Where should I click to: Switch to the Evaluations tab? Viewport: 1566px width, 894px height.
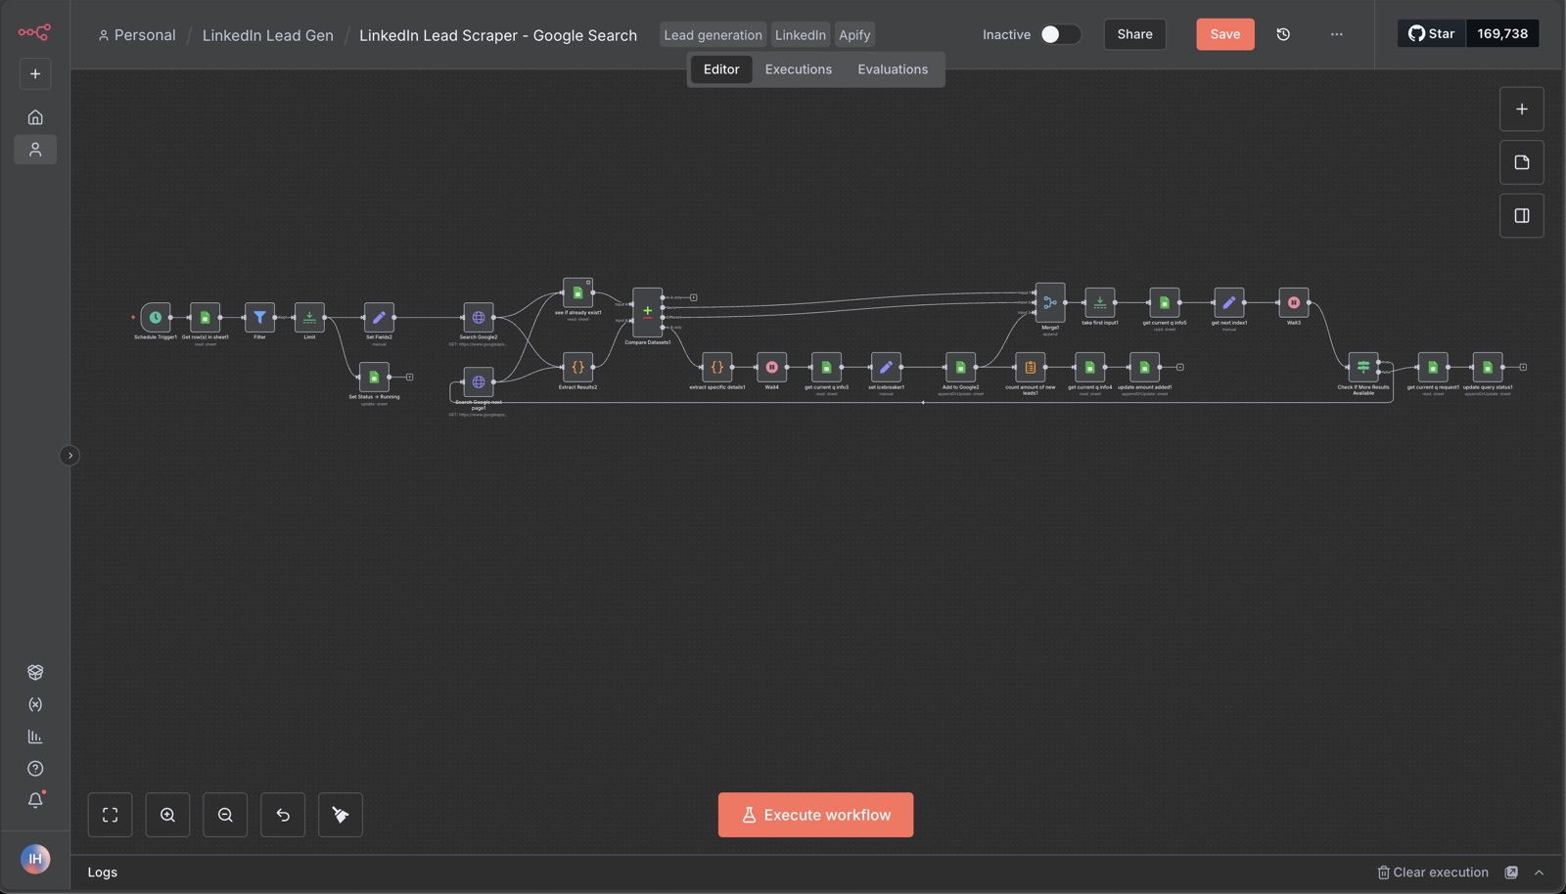[893, 69]
